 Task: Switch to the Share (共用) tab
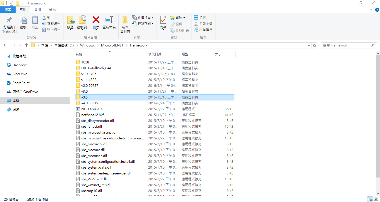tap(38, 10)
